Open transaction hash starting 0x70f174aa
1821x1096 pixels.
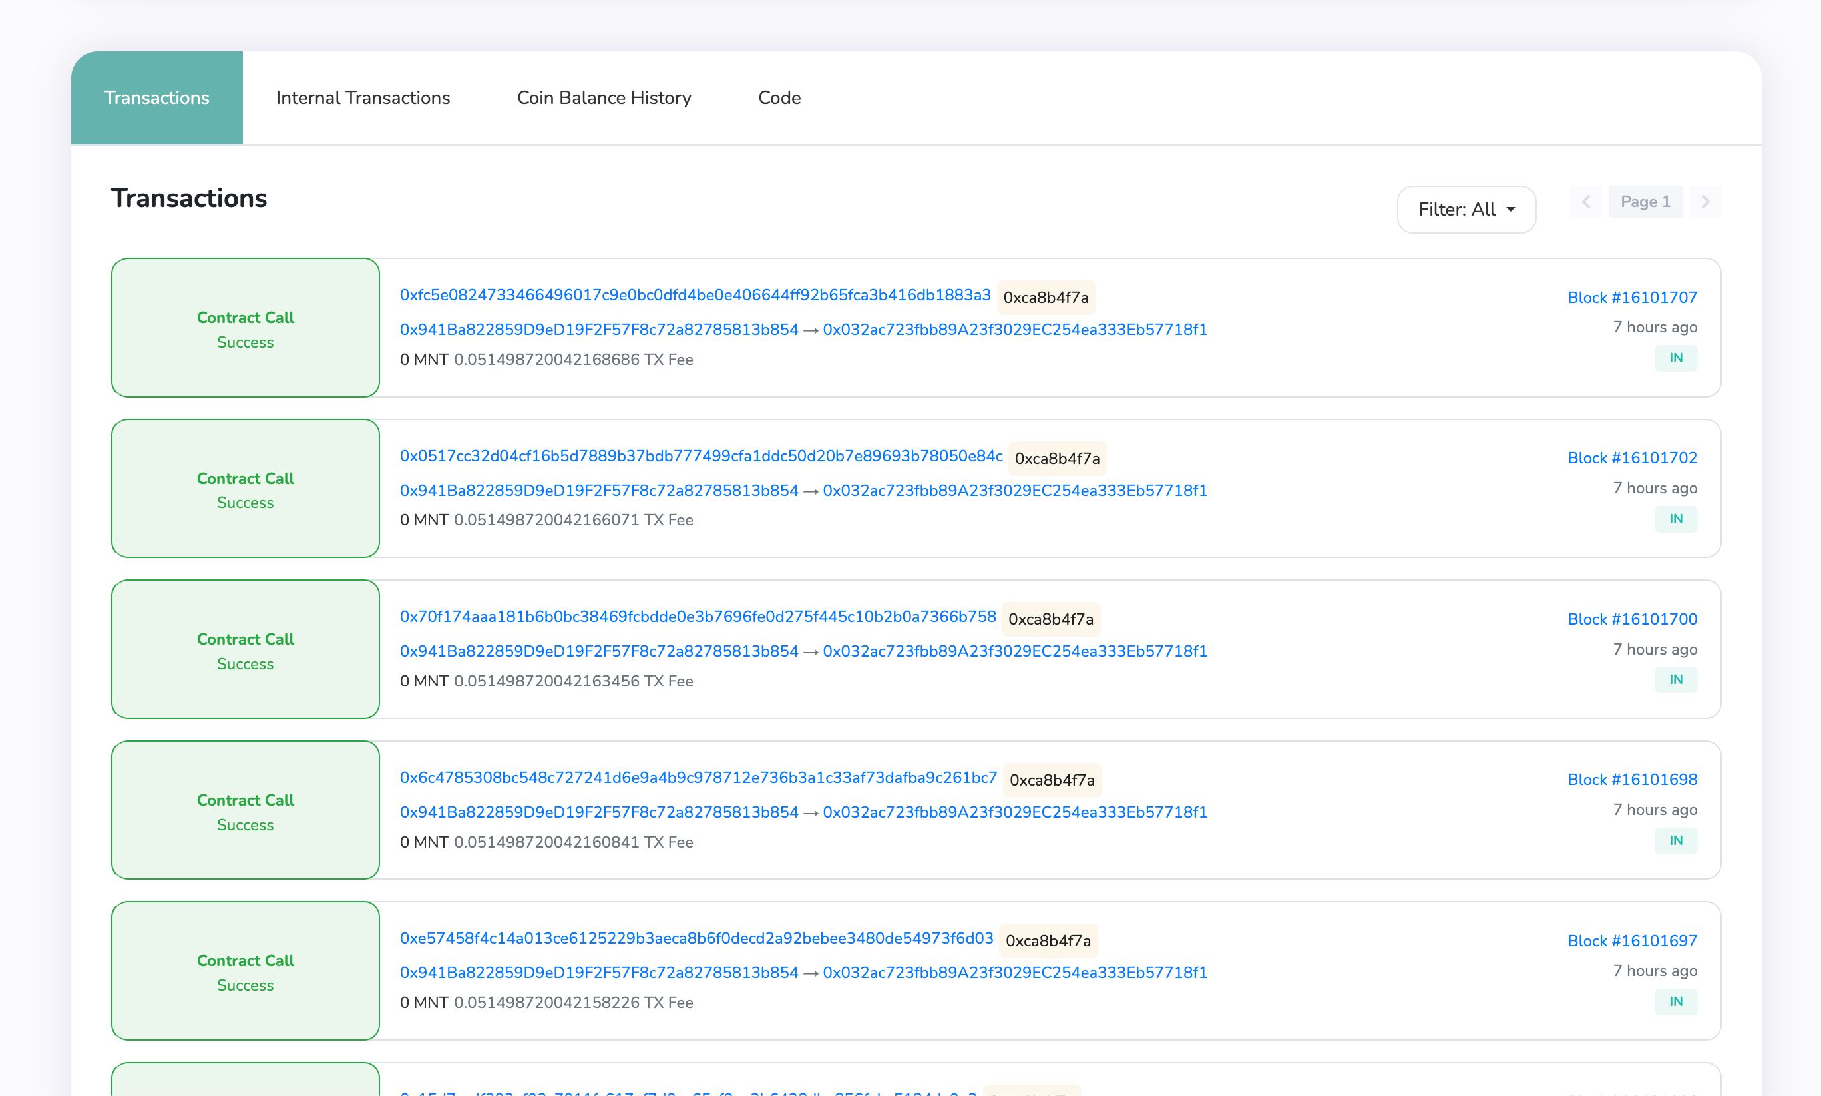tap(698, 616)
